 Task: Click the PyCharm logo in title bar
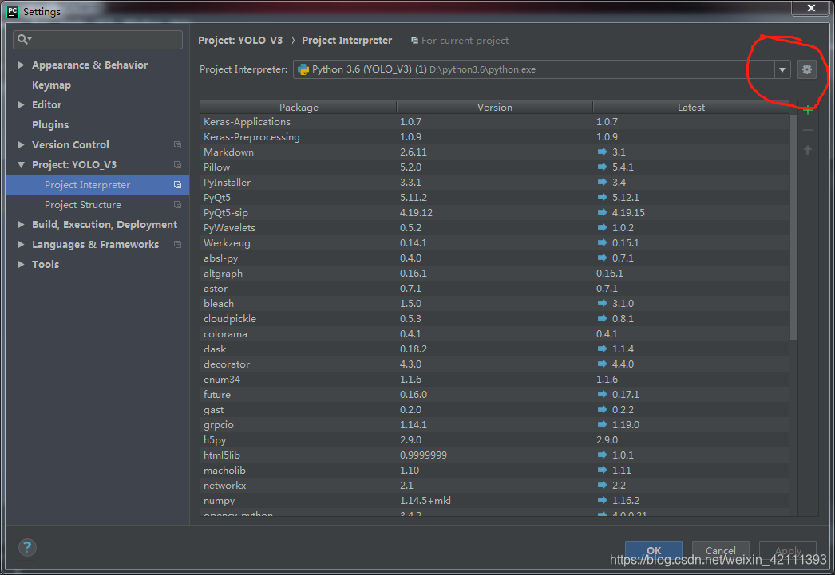coord(12,11)
